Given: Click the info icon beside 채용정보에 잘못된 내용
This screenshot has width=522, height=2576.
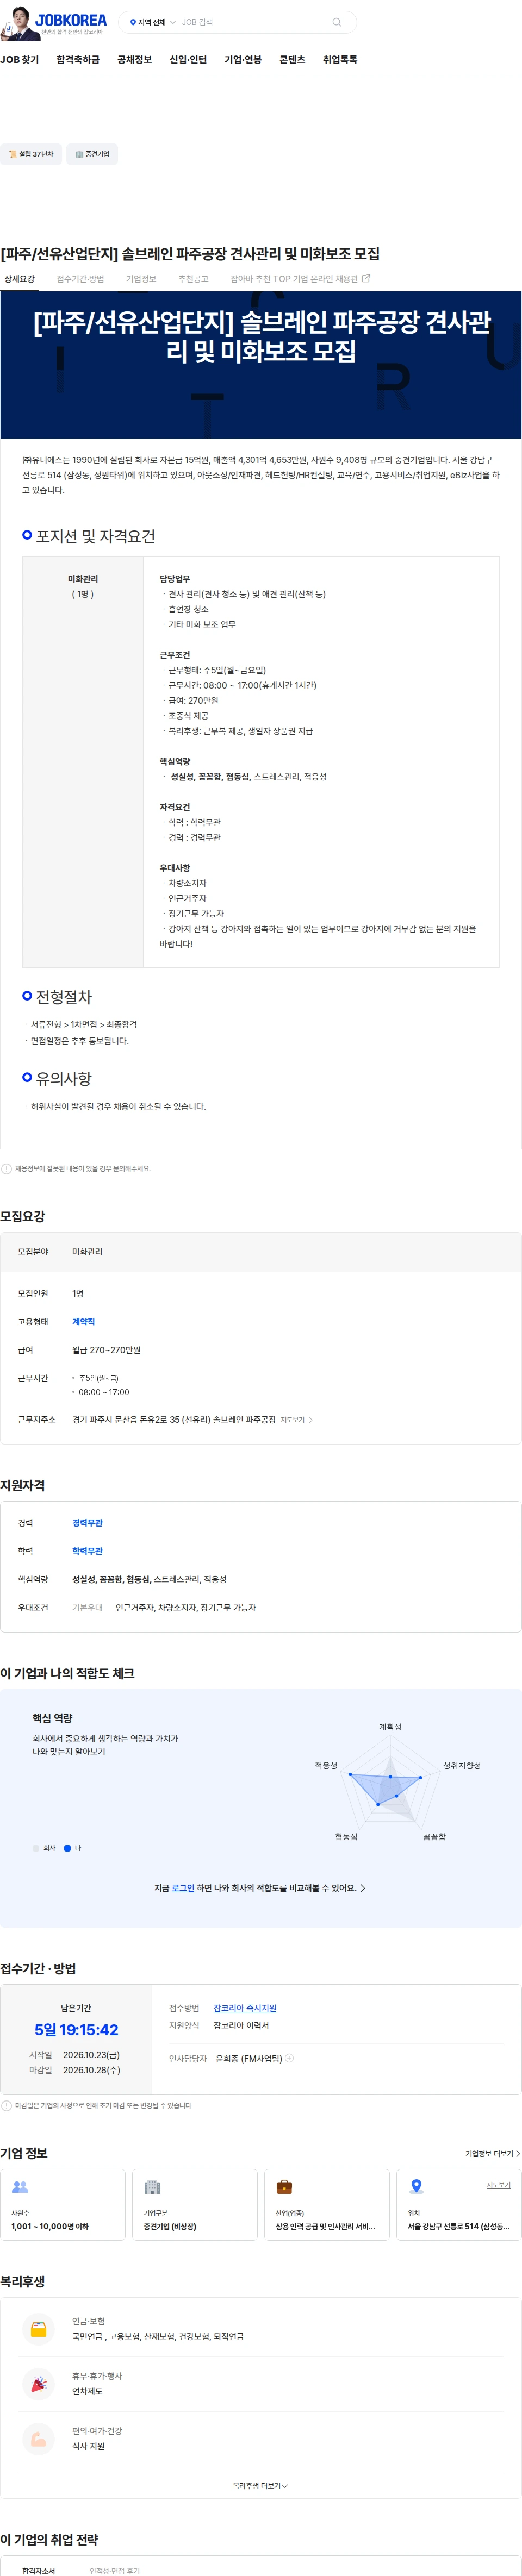Looking at the screenshot, I should [x=7, y=1168].
